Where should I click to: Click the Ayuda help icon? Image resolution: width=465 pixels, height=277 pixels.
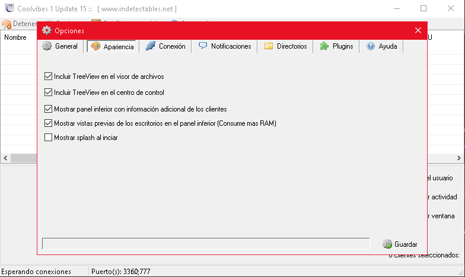click(371, 46)
